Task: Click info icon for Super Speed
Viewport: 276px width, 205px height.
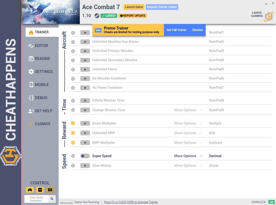Action: pos(73,156)
